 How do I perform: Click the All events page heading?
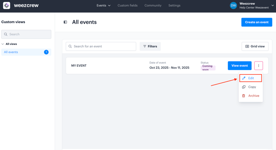pyautogui.click(x=84, y=22)
